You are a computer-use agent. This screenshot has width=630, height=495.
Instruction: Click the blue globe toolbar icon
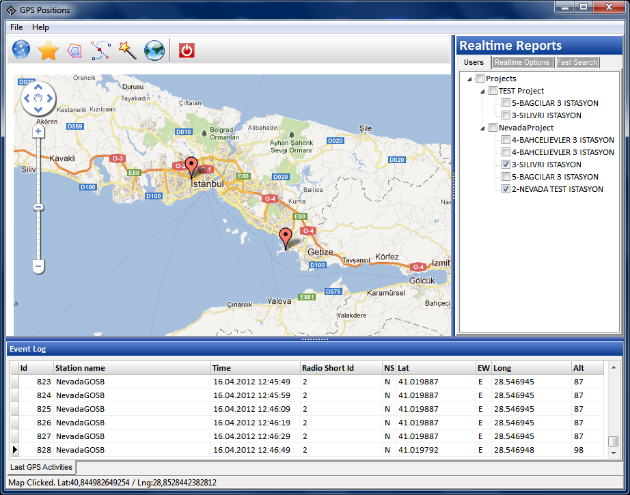21,50
